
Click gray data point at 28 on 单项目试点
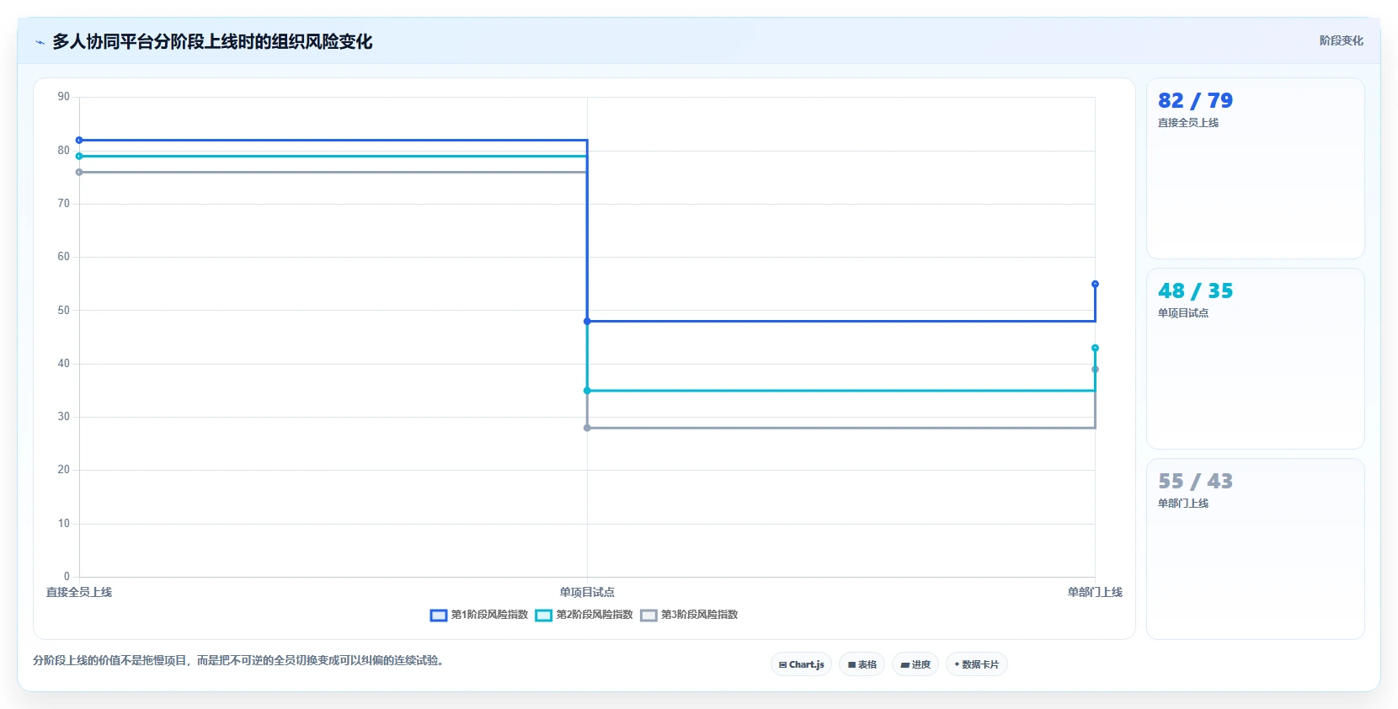click(x=587, y=428)
